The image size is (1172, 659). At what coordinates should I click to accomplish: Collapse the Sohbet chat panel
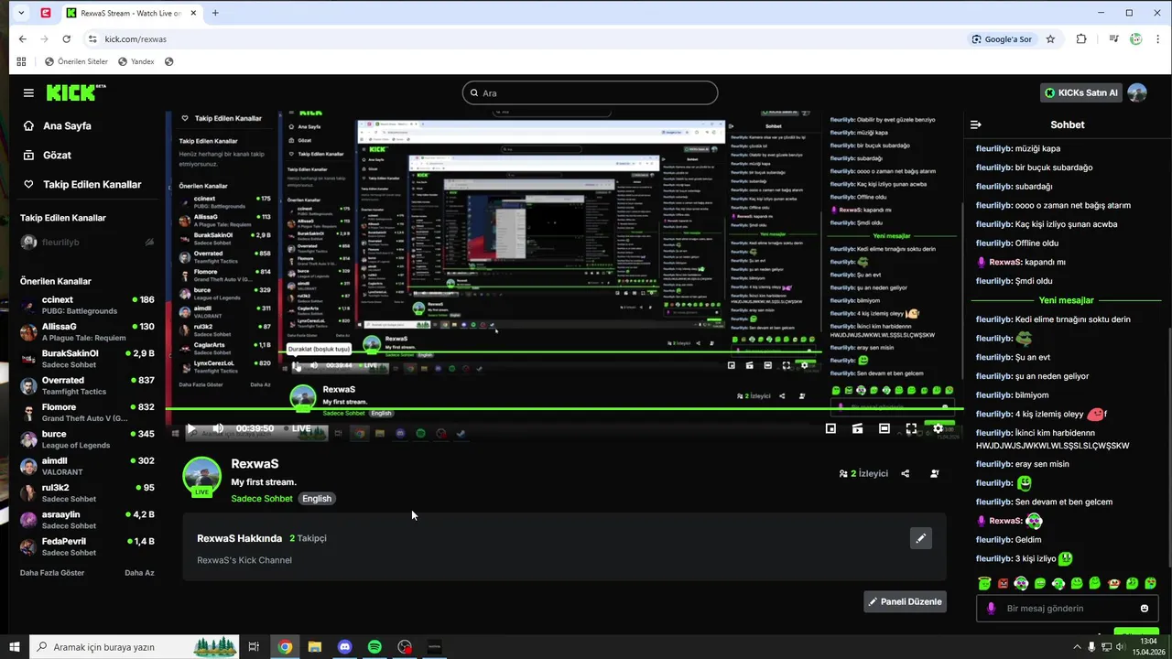pyautogui.click(x=976, y=124)
